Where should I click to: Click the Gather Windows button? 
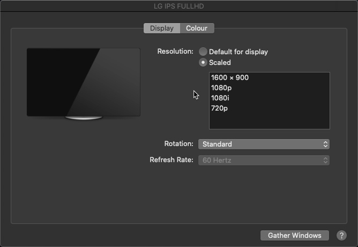[295, 235]
